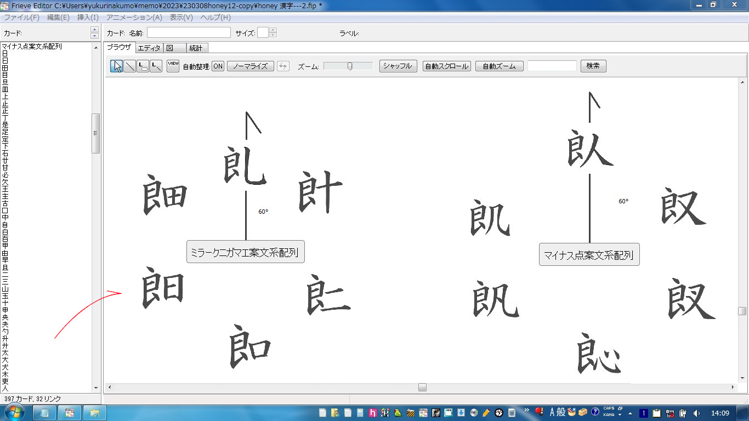The width and height of the screenshot is (749, 421).
Task: Switch to the エディタ tab
Action: (149, 48)
